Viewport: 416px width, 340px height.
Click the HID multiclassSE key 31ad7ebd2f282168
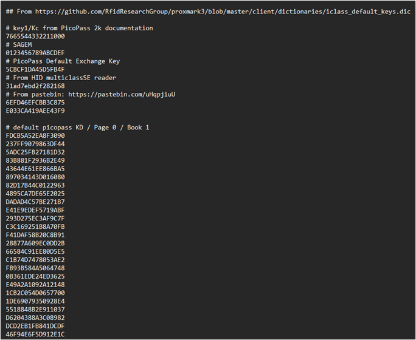(x=35, y=86)
